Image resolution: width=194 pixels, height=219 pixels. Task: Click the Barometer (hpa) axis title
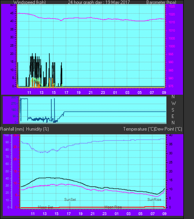tap(161, 2)
